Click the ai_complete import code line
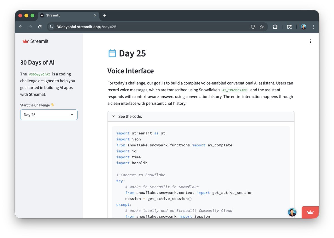Image resolution: width=334 pixels, height=238 pixels. click(x=174, y=145)
